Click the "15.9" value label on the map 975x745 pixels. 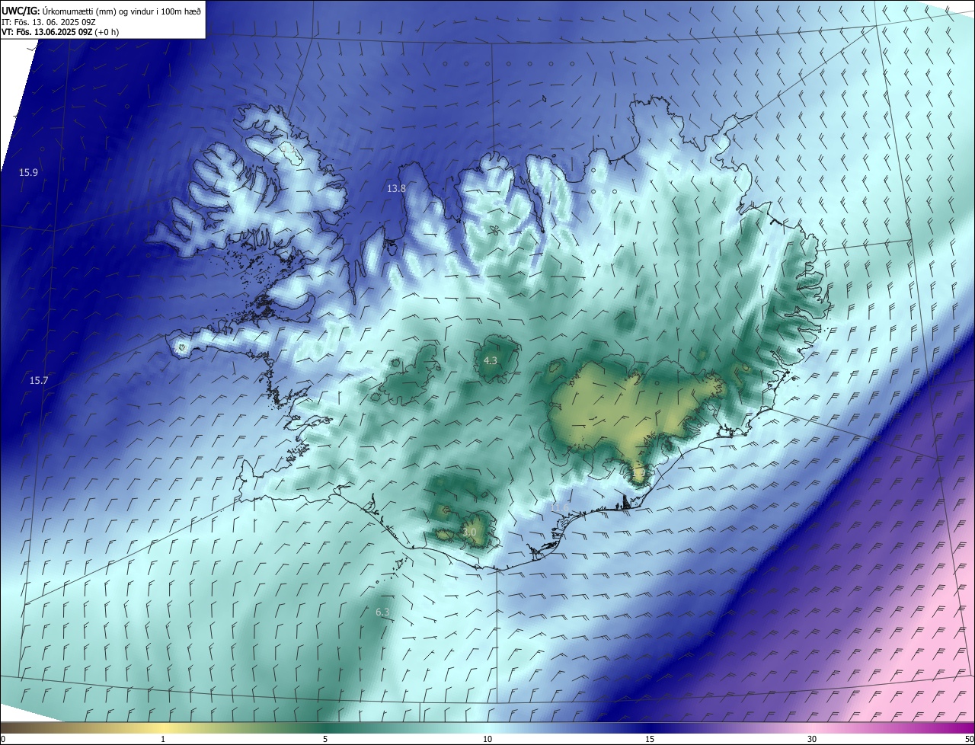pos(28,173)
